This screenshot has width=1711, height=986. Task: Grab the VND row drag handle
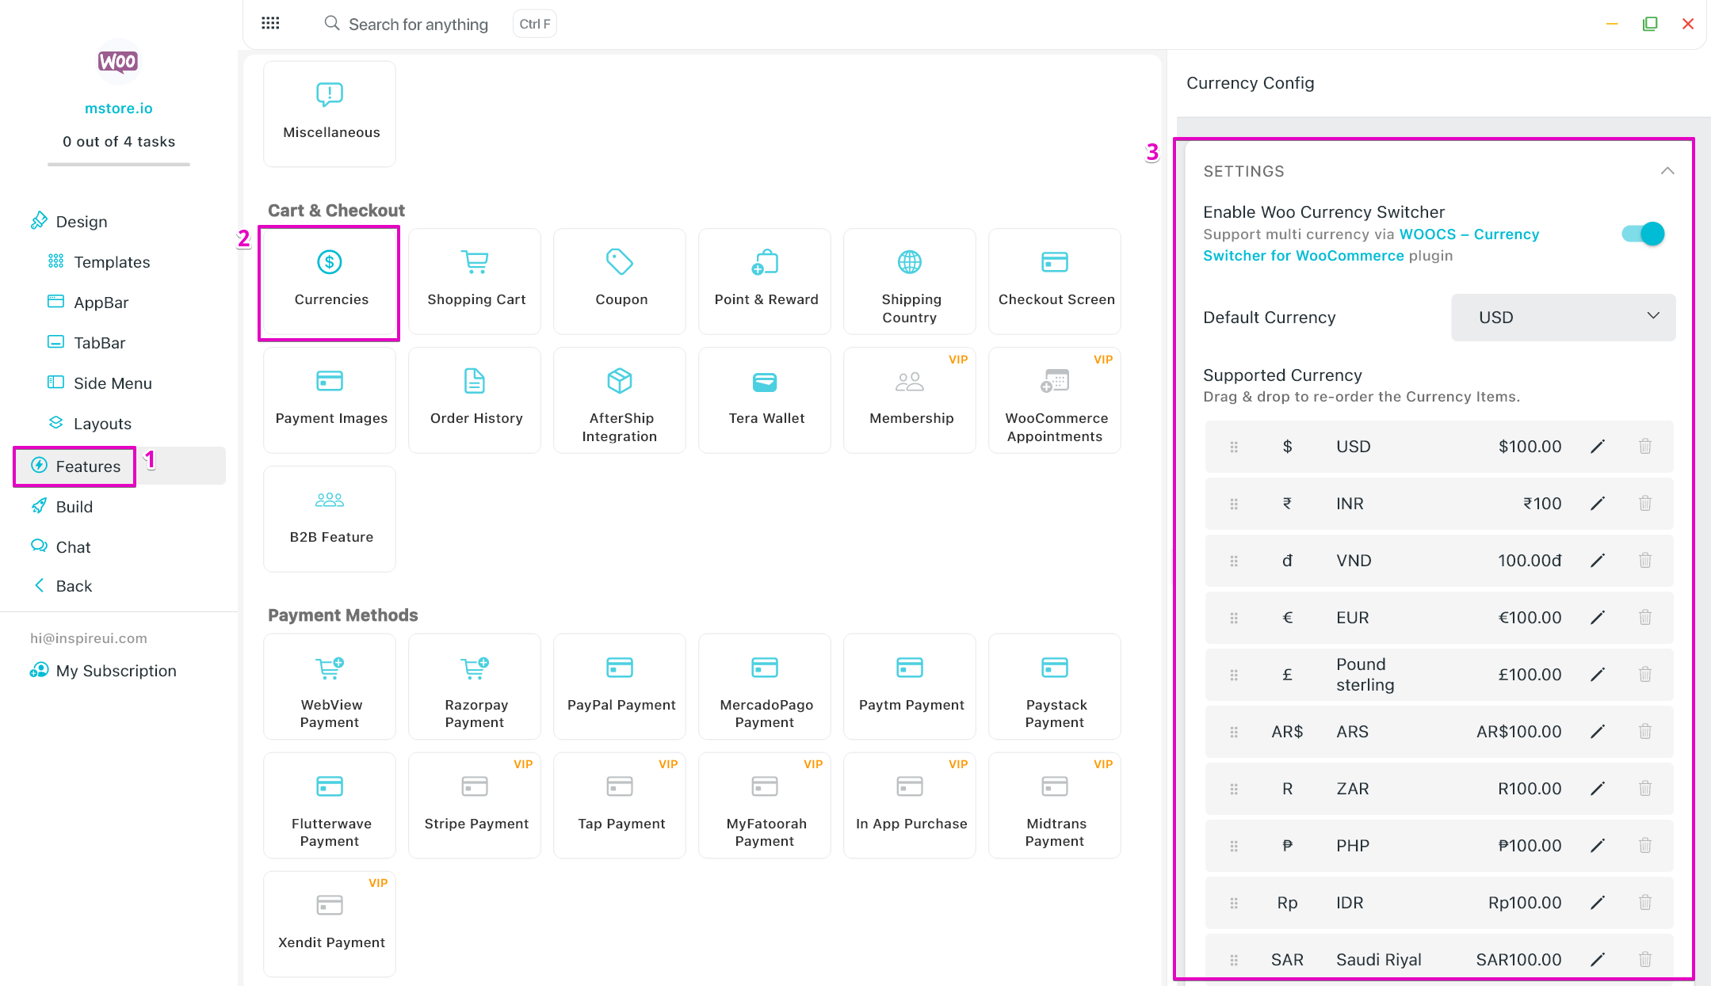1234,561
